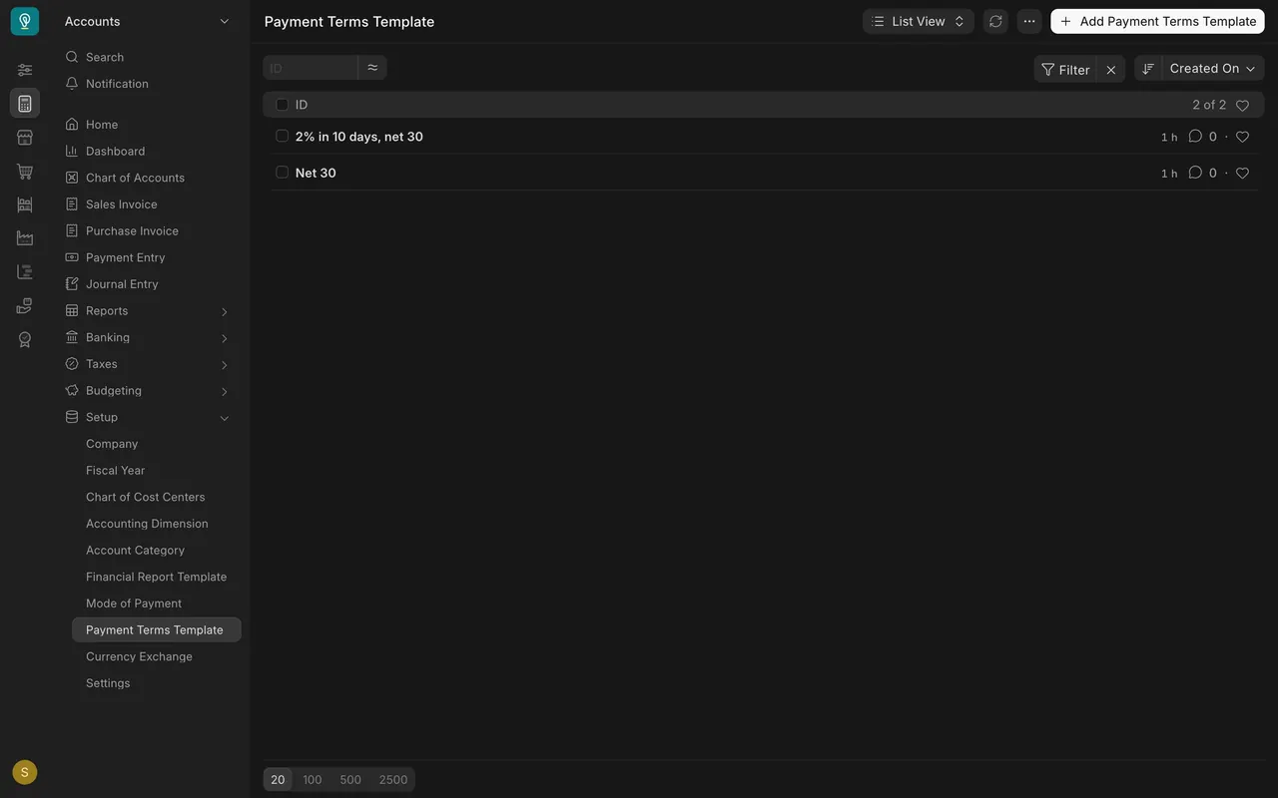Open the Buying cart icon in left rail

click(25, 172)
